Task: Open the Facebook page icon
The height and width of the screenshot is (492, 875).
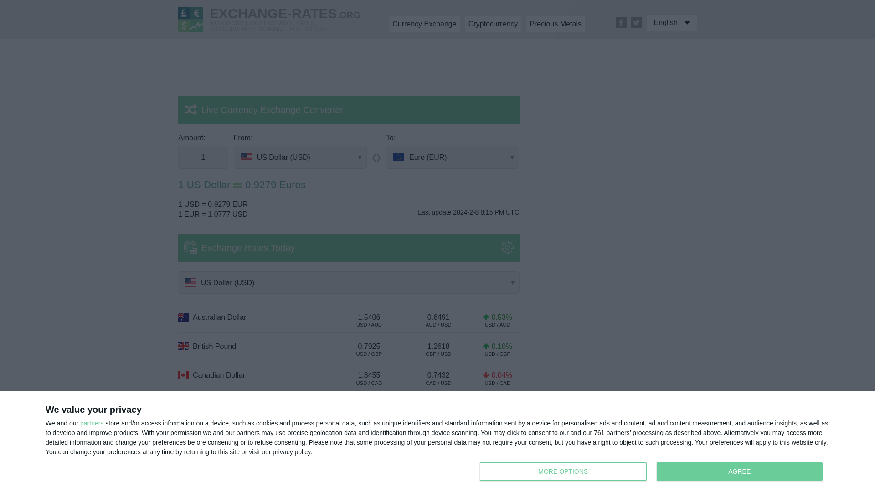Action: point(621,23)
